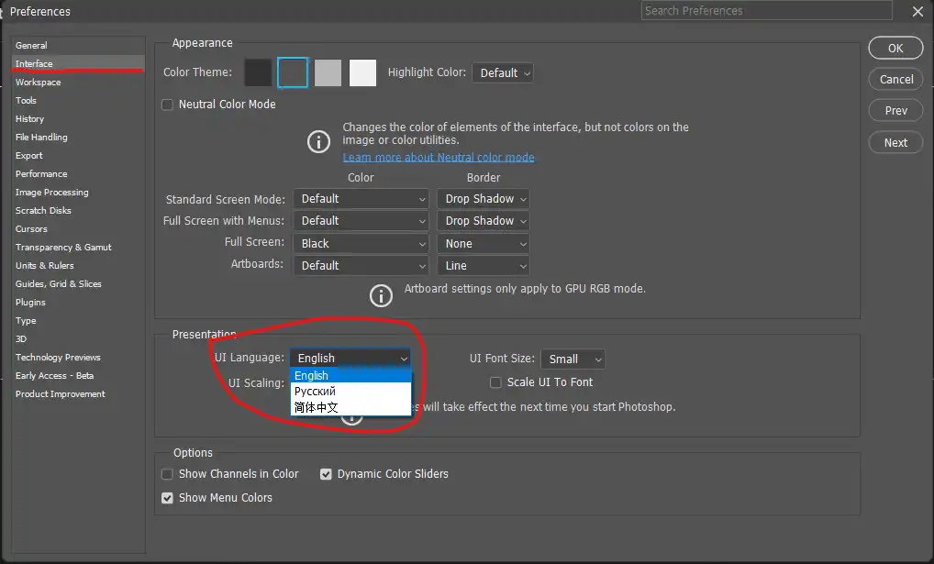Pick the medium light gray color theme
Screen dimensions: 934x564
click(328, 72)
